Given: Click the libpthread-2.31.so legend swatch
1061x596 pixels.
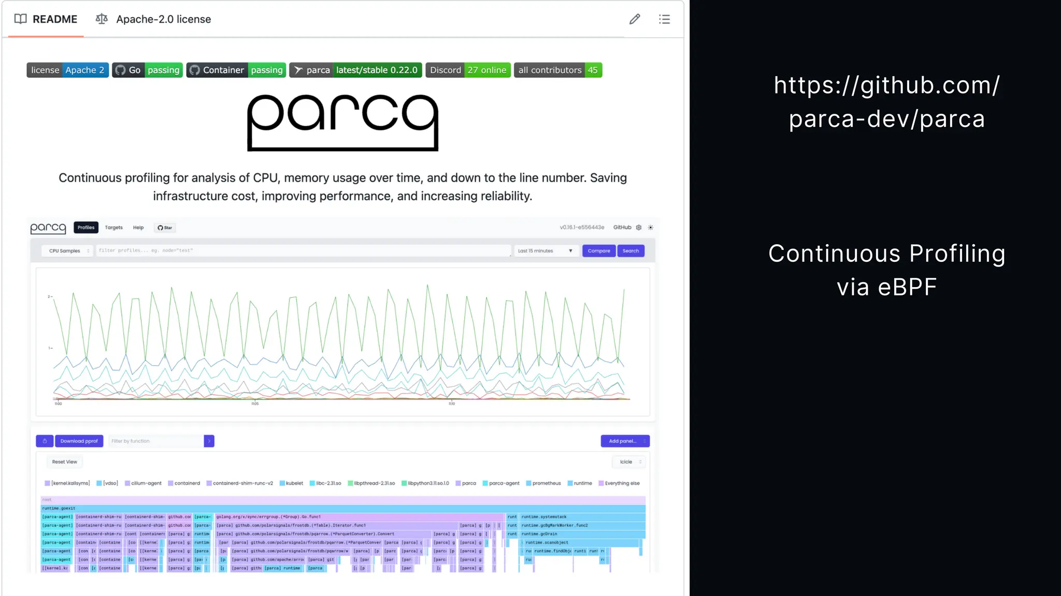Looking at the screenshot, I should [x=350, y=483].
